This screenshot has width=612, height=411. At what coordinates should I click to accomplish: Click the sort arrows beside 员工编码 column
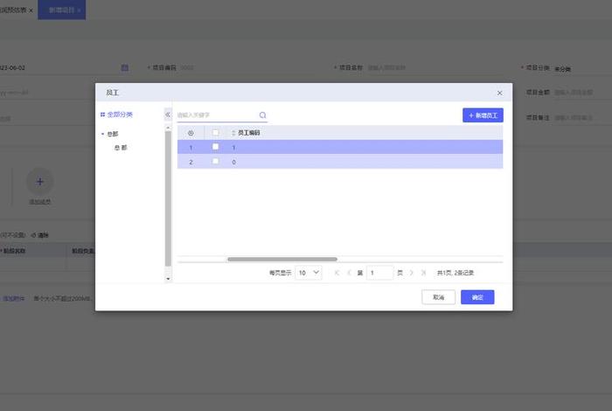coord(233,133)
